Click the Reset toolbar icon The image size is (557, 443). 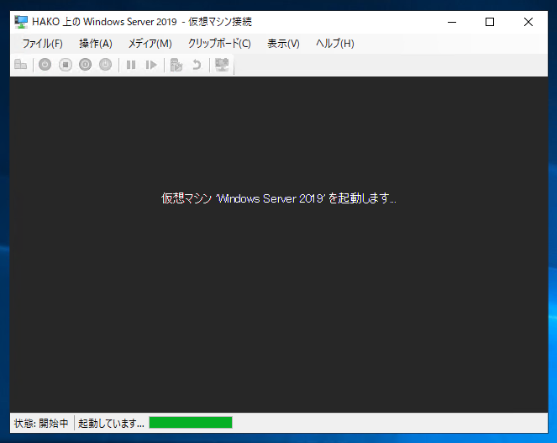[151, 65]
